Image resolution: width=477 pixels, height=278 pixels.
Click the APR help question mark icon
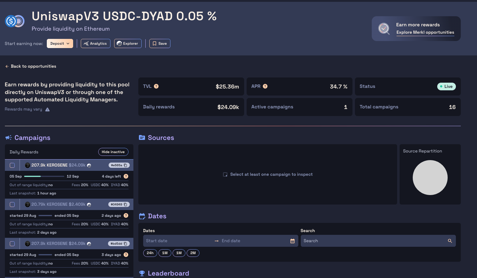(x=265, y=86)
